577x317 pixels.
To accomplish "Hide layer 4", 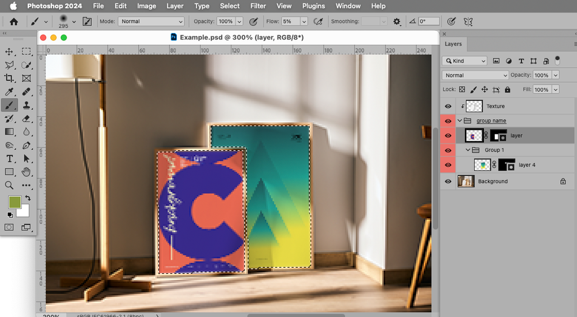I will (x=448, y=165).
